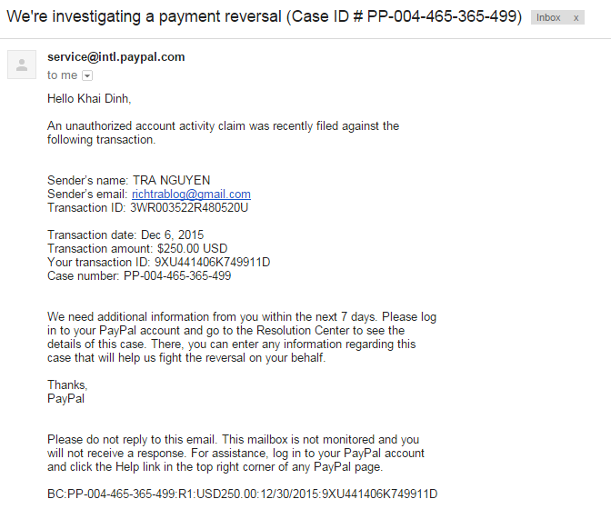Click the transaction amount $250.00 USD
The width and height of the screenshot is (611, 519).
(192, 249)
